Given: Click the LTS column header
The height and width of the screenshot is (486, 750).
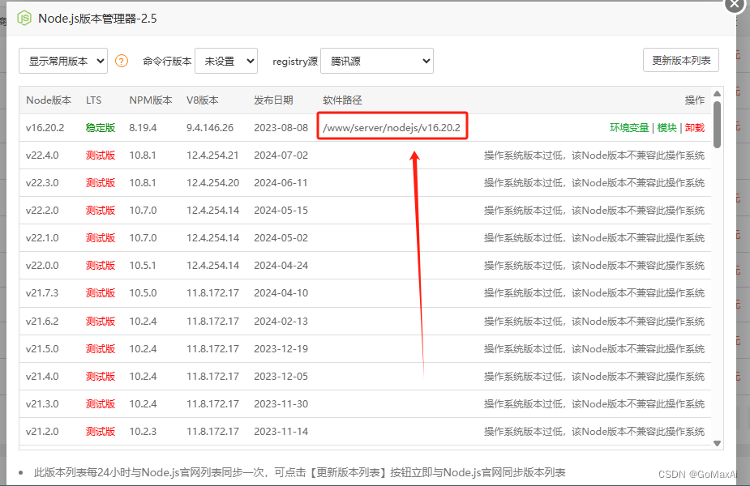Looking at the screenshot, I should [94, 100].
